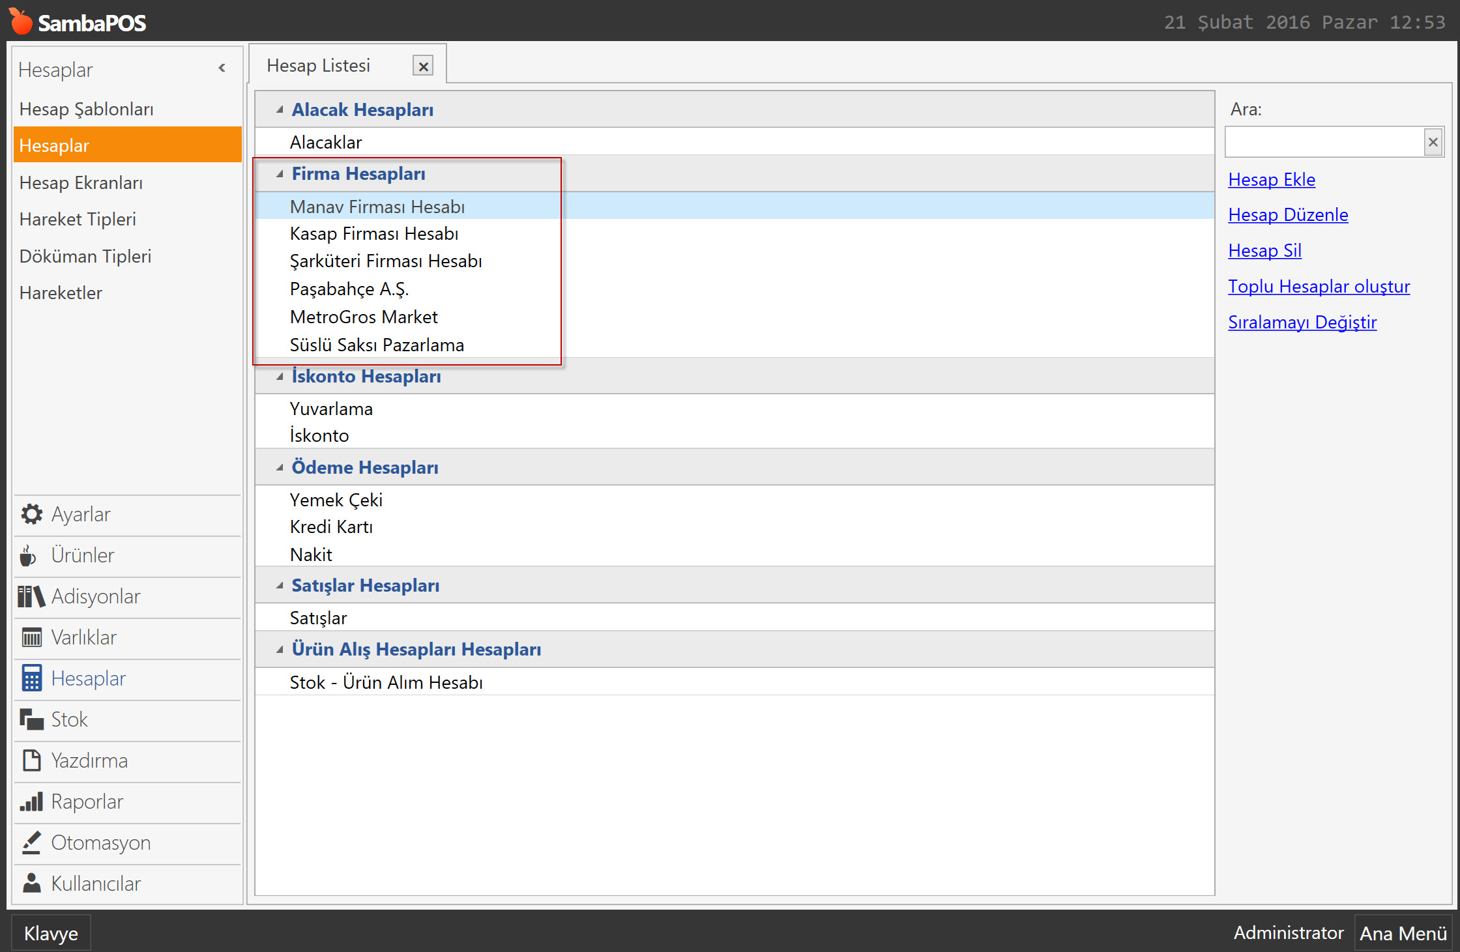Close the Hesap Listesi tab

click(x=423, y=66)
